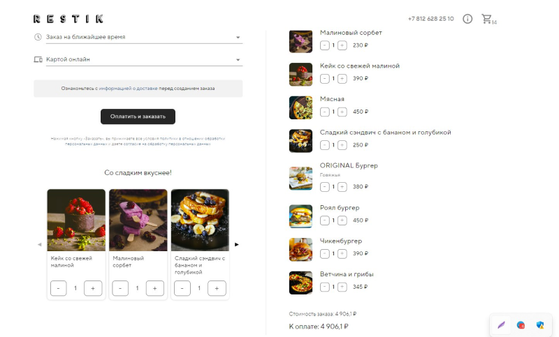This screenshot has width=559, height=337.
Task: Click the clock icon beside order time
Action: [x=38, y=37]
